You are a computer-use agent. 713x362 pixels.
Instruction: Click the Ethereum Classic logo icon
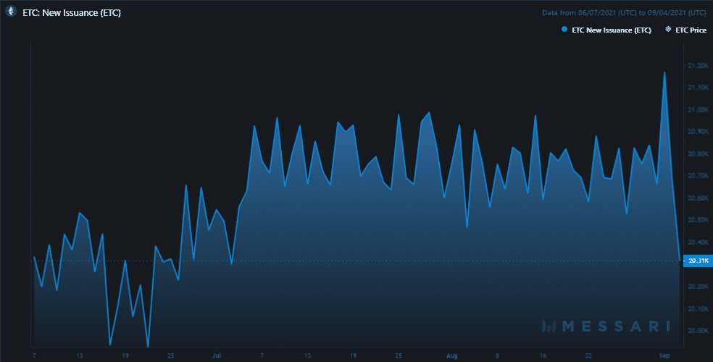pos(11,12)
